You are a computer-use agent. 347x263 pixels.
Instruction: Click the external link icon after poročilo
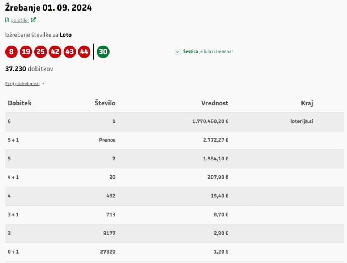coord(33,20)
